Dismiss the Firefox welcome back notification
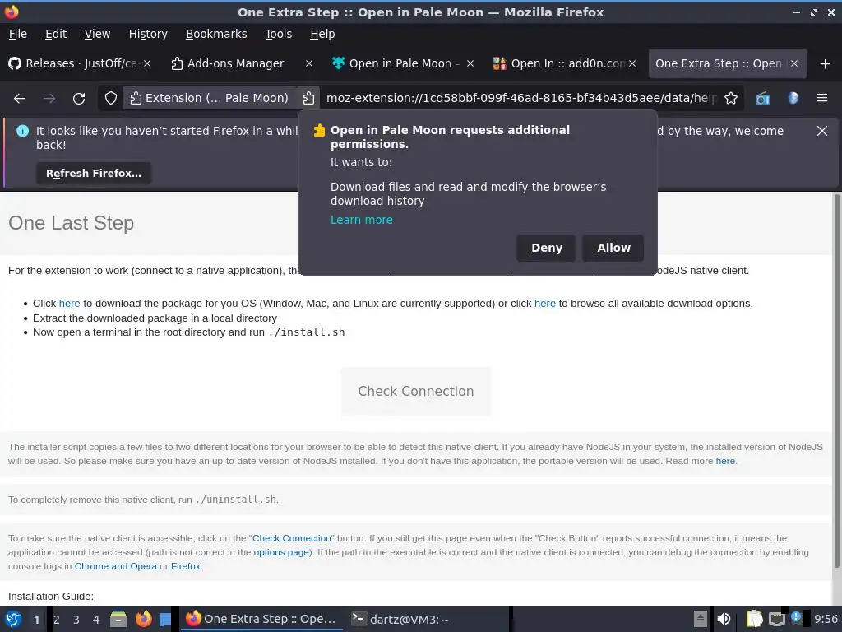 pyautogui.click(x=822, y=131)
